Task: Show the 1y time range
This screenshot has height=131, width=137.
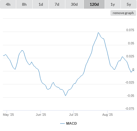Action: tap(113, 4)
